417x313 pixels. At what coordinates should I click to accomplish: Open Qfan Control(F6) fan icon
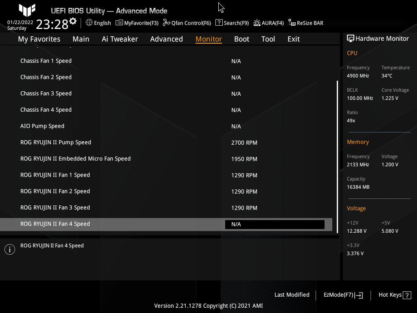[167, 23]
